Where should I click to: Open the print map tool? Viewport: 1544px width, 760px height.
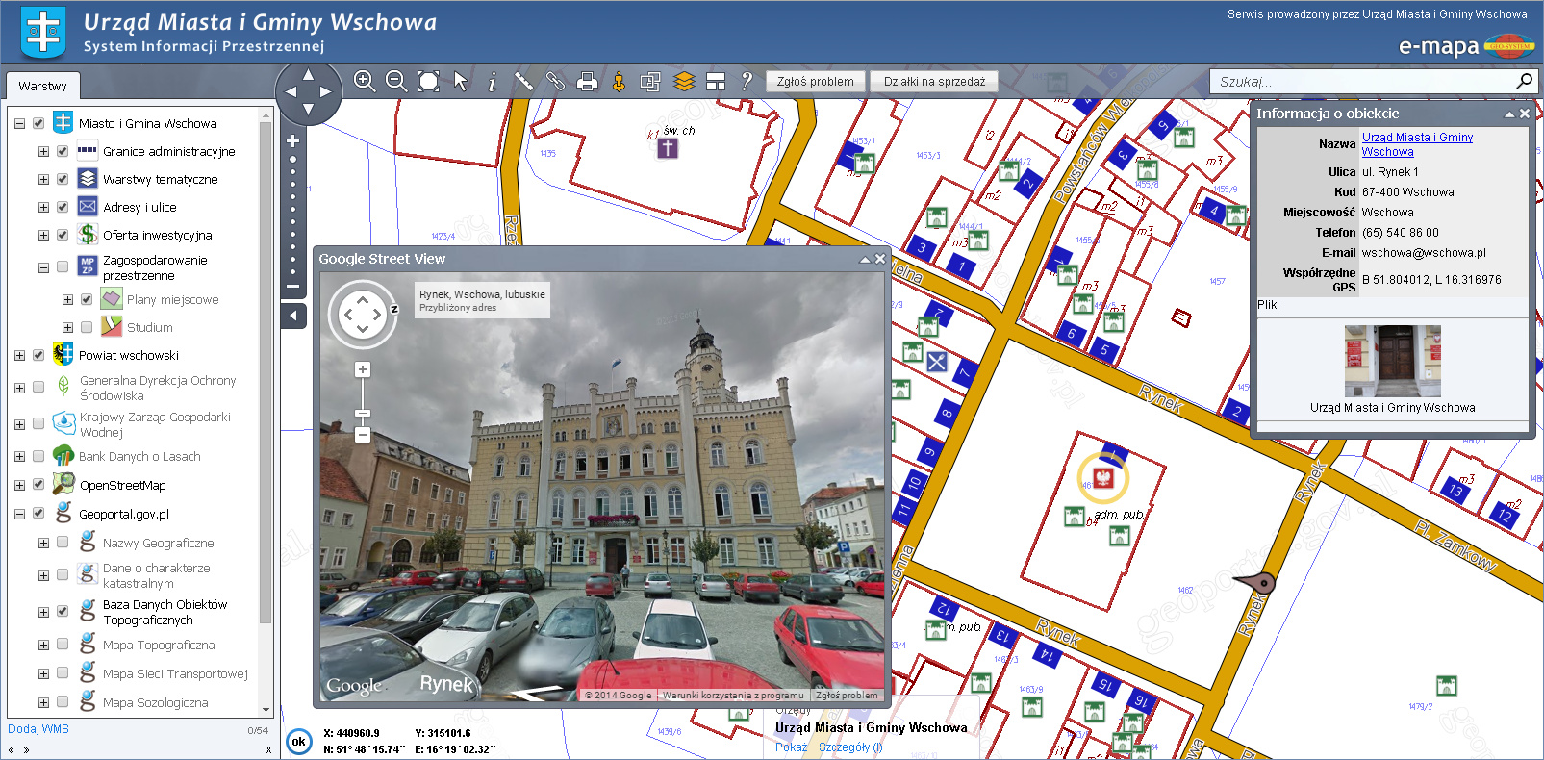[587, 82]
